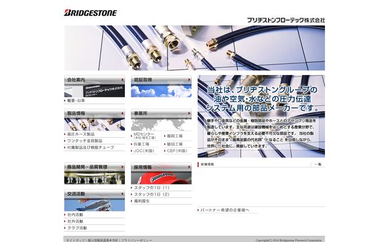
Task: Open the 個人情報保護基本方針 footer link
Action: tap(102, 240)
